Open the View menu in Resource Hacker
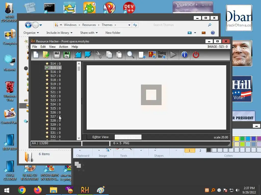 pyautogui.click(x=52, y=47)
